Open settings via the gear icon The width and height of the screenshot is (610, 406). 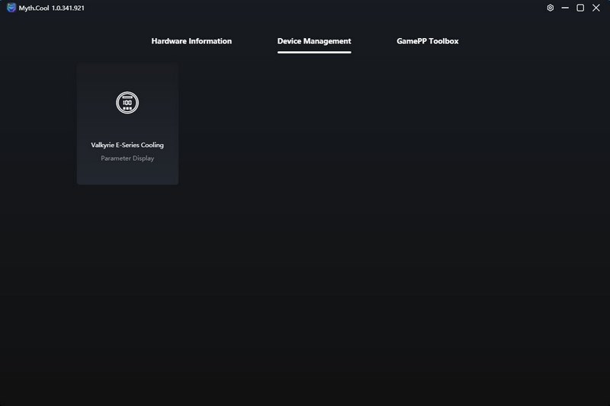tap(550, 8)
